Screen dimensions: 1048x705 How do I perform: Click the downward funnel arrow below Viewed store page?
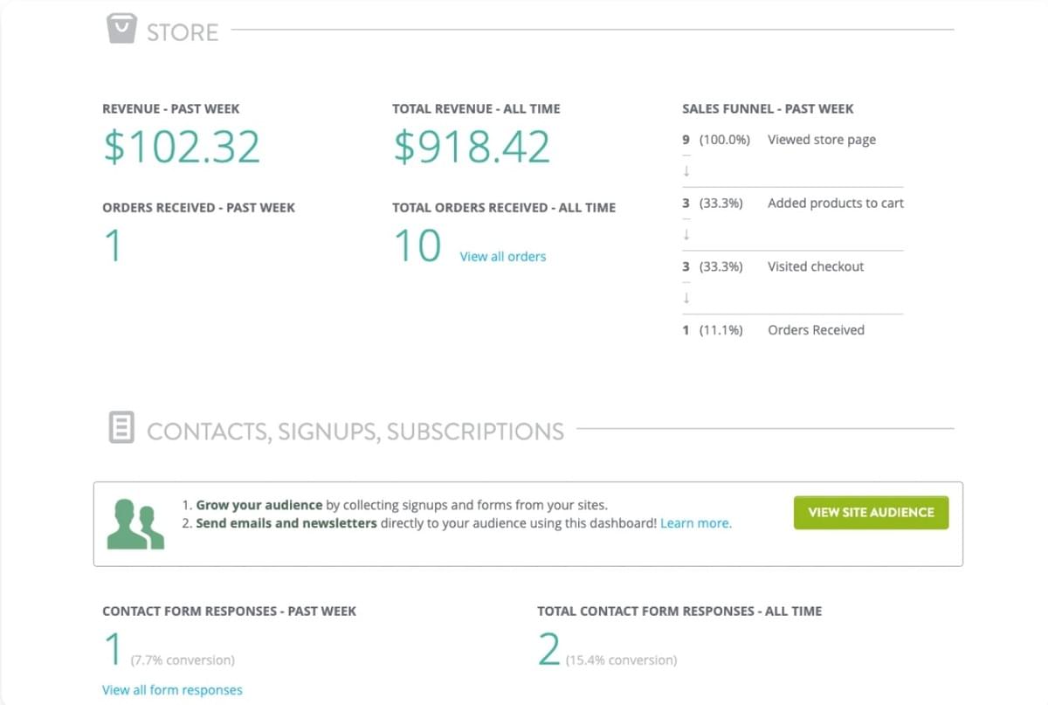686,171
